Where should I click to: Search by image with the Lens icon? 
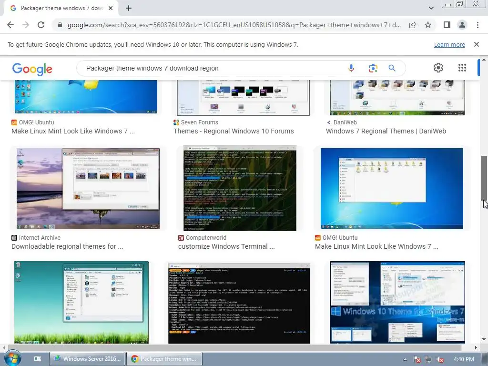click(373, 68)
